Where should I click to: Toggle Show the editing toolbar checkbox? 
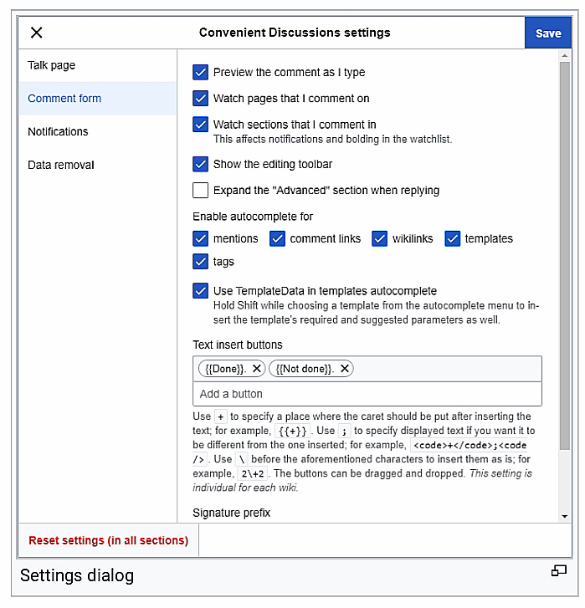click(200, 164)
